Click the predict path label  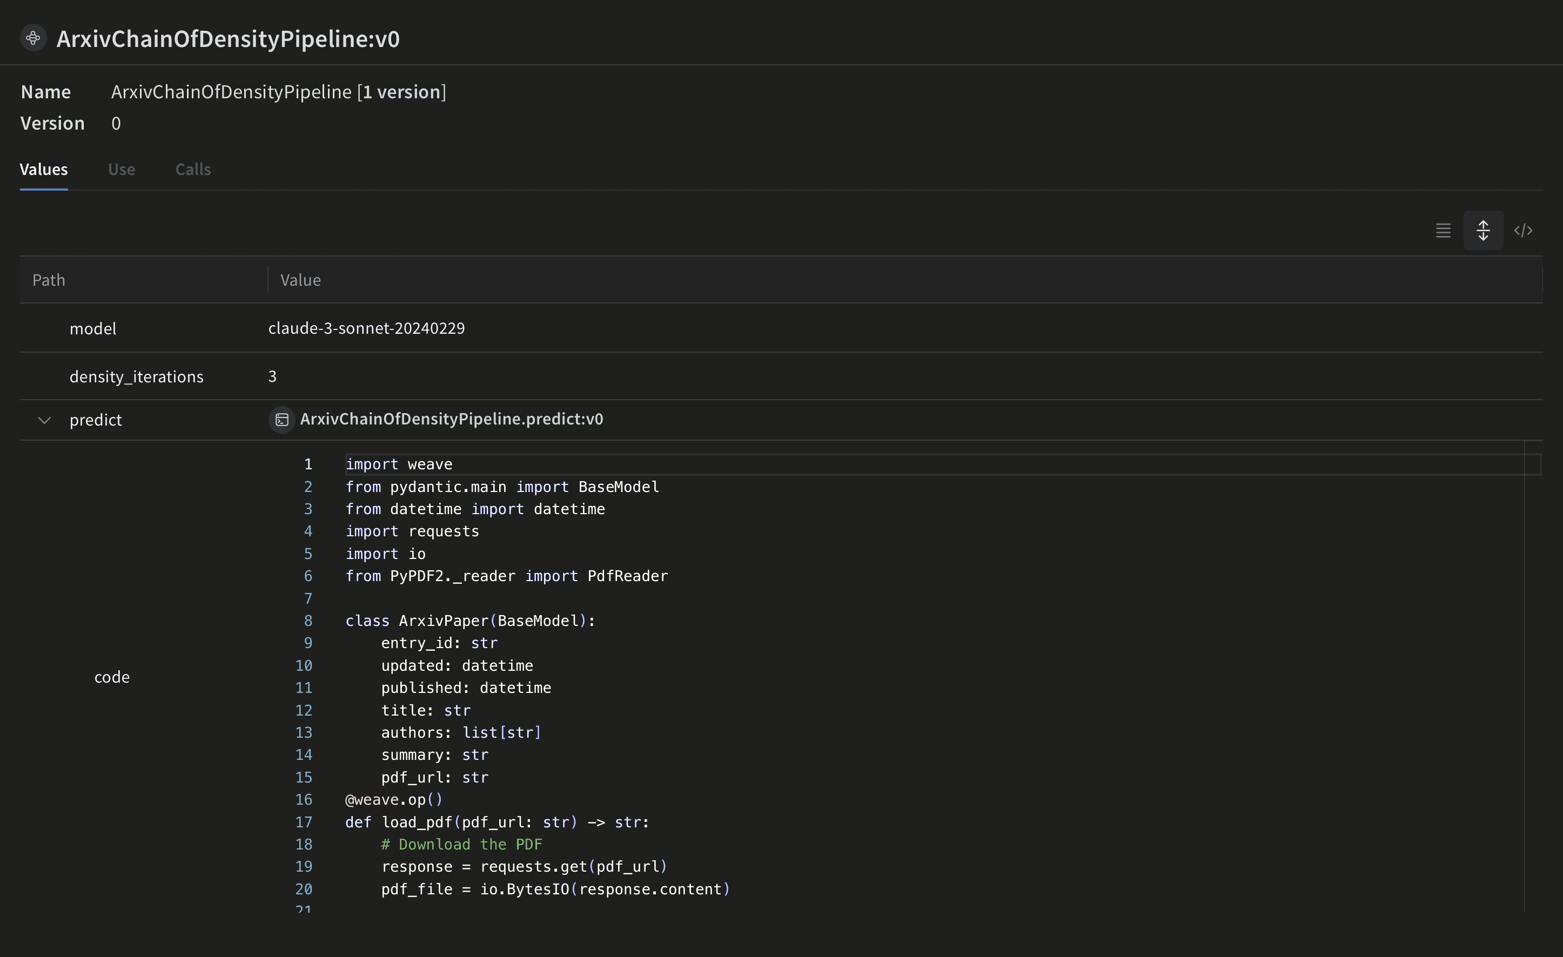click(96, 420)
